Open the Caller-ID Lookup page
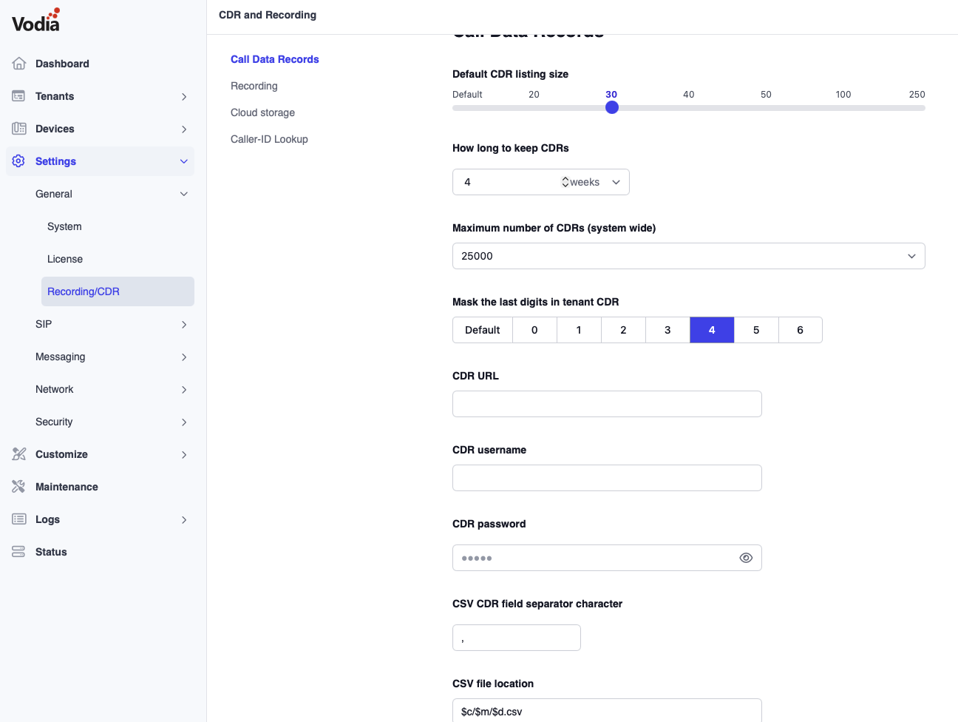This screenshot has height=722, width=958. (x=269, y=139)
